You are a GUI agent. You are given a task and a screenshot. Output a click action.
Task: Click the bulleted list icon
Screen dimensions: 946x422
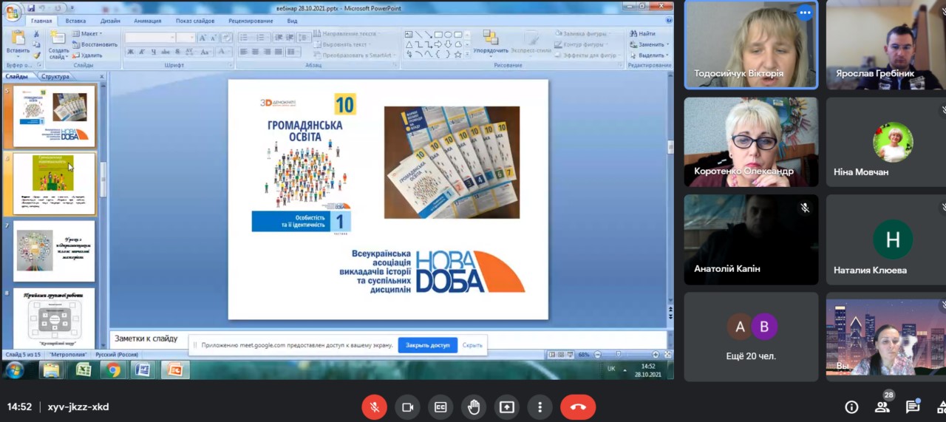(245, 37)
